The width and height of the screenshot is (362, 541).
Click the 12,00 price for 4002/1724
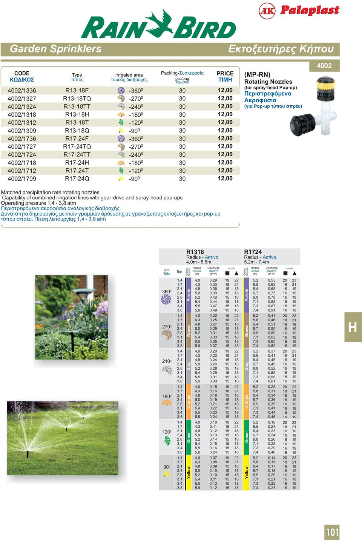click(x=225, y=154)
